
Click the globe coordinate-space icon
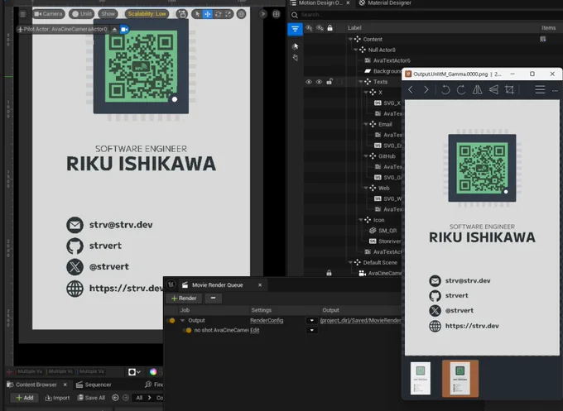click(241, 14)
